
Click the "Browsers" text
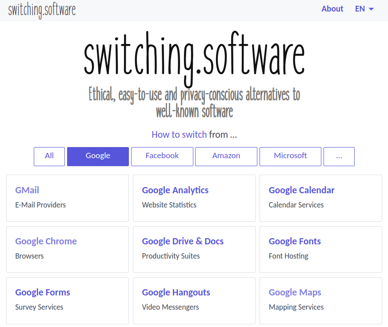point(29,256)
